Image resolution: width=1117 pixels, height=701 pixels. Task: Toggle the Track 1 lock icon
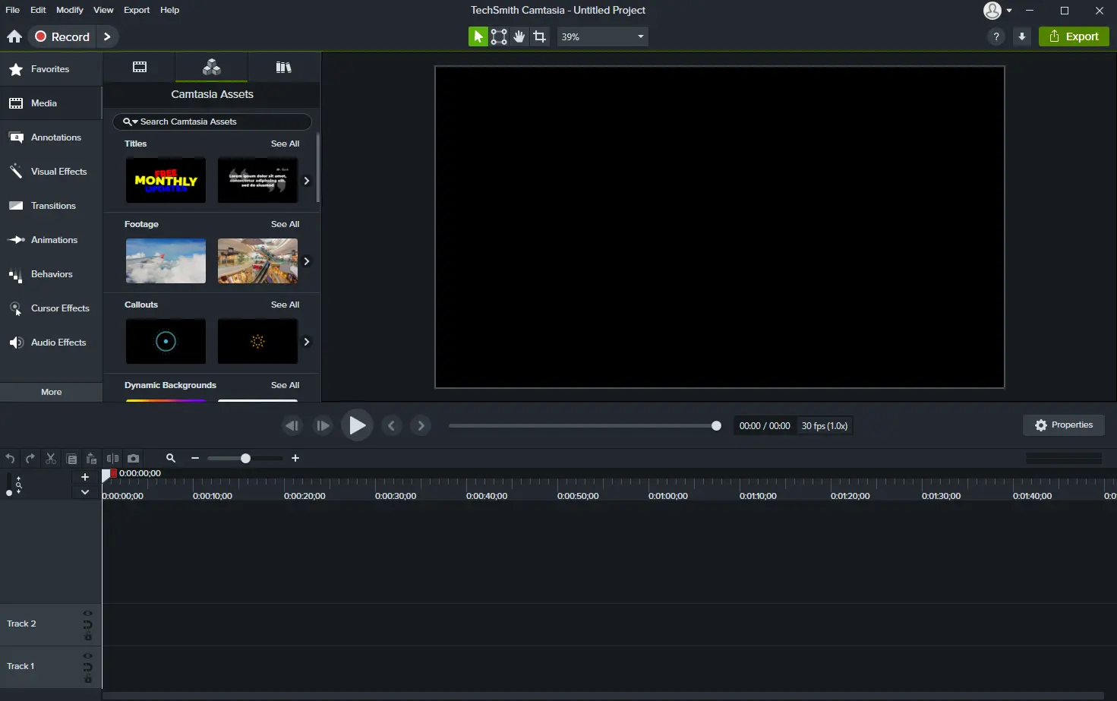click(88, 679)
